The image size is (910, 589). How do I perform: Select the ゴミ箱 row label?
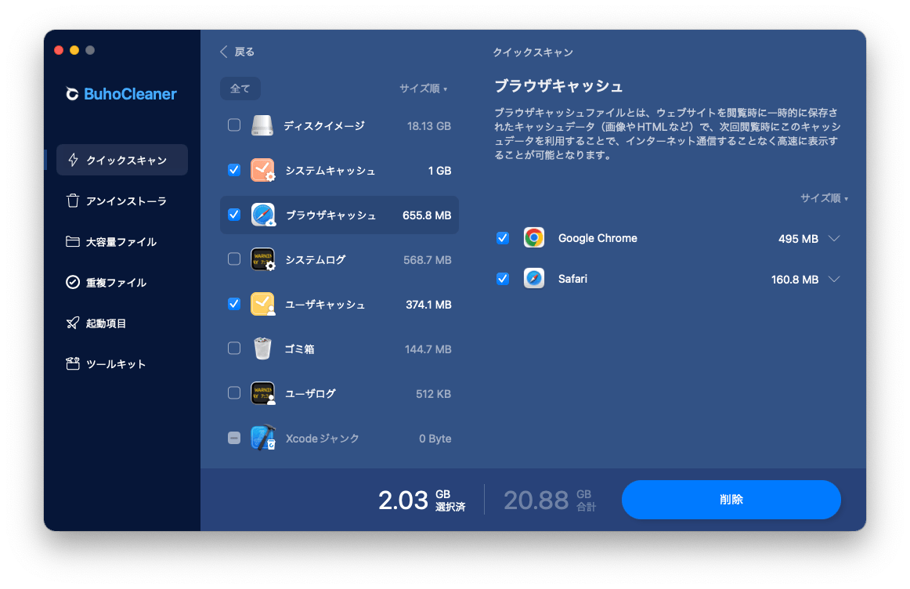299,349
